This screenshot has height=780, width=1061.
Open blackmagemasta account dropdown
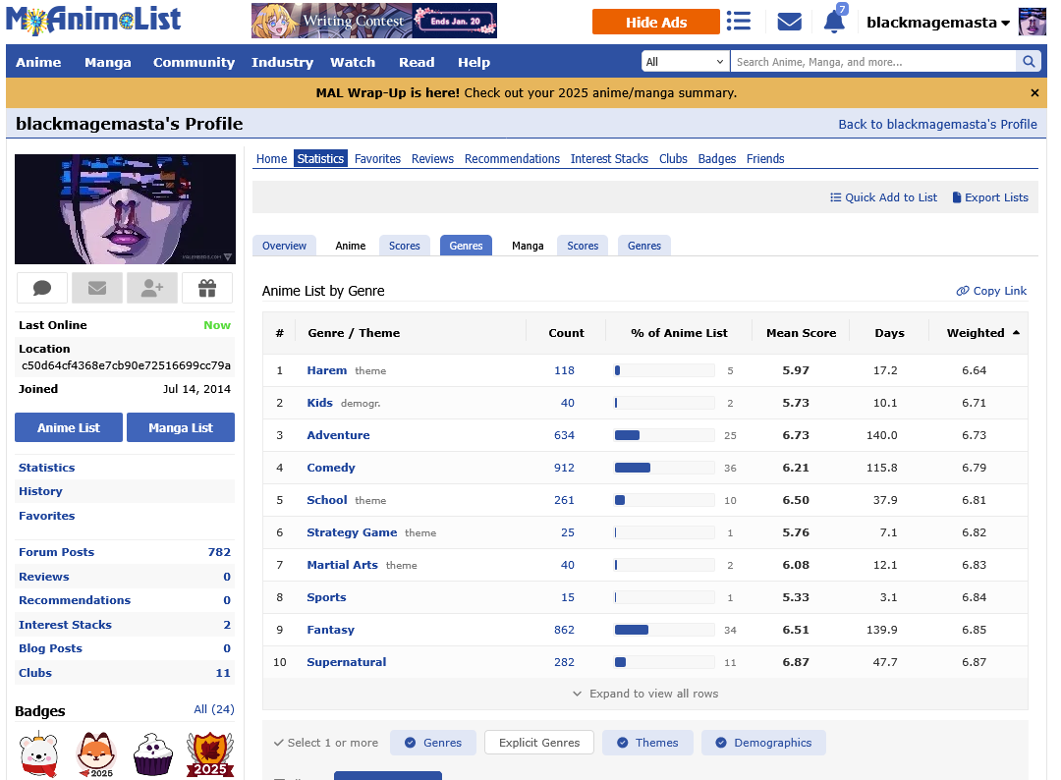pyautogui.click(x=937, y=23)
